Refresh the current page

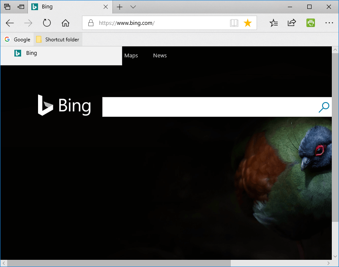(x=46, y=23)
